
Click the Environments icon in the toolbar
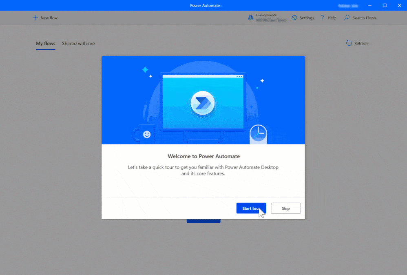click(250, 18)
